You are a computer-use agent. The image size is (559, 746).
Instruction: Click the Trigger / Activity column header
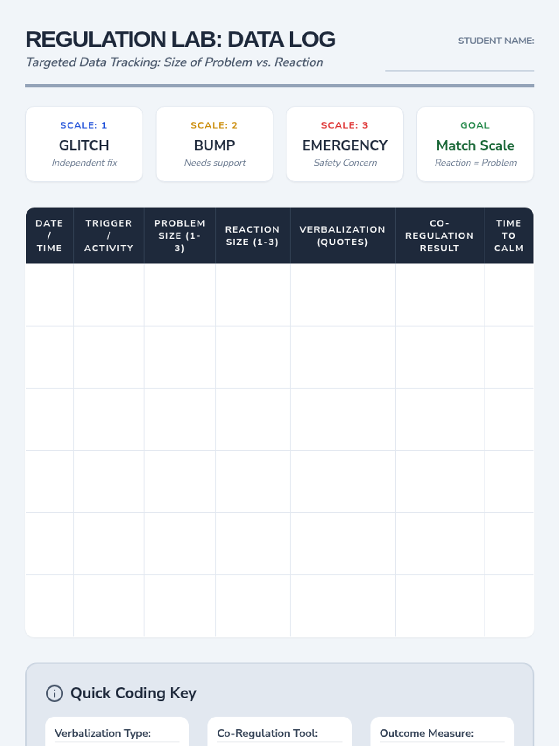coord(109,236)
